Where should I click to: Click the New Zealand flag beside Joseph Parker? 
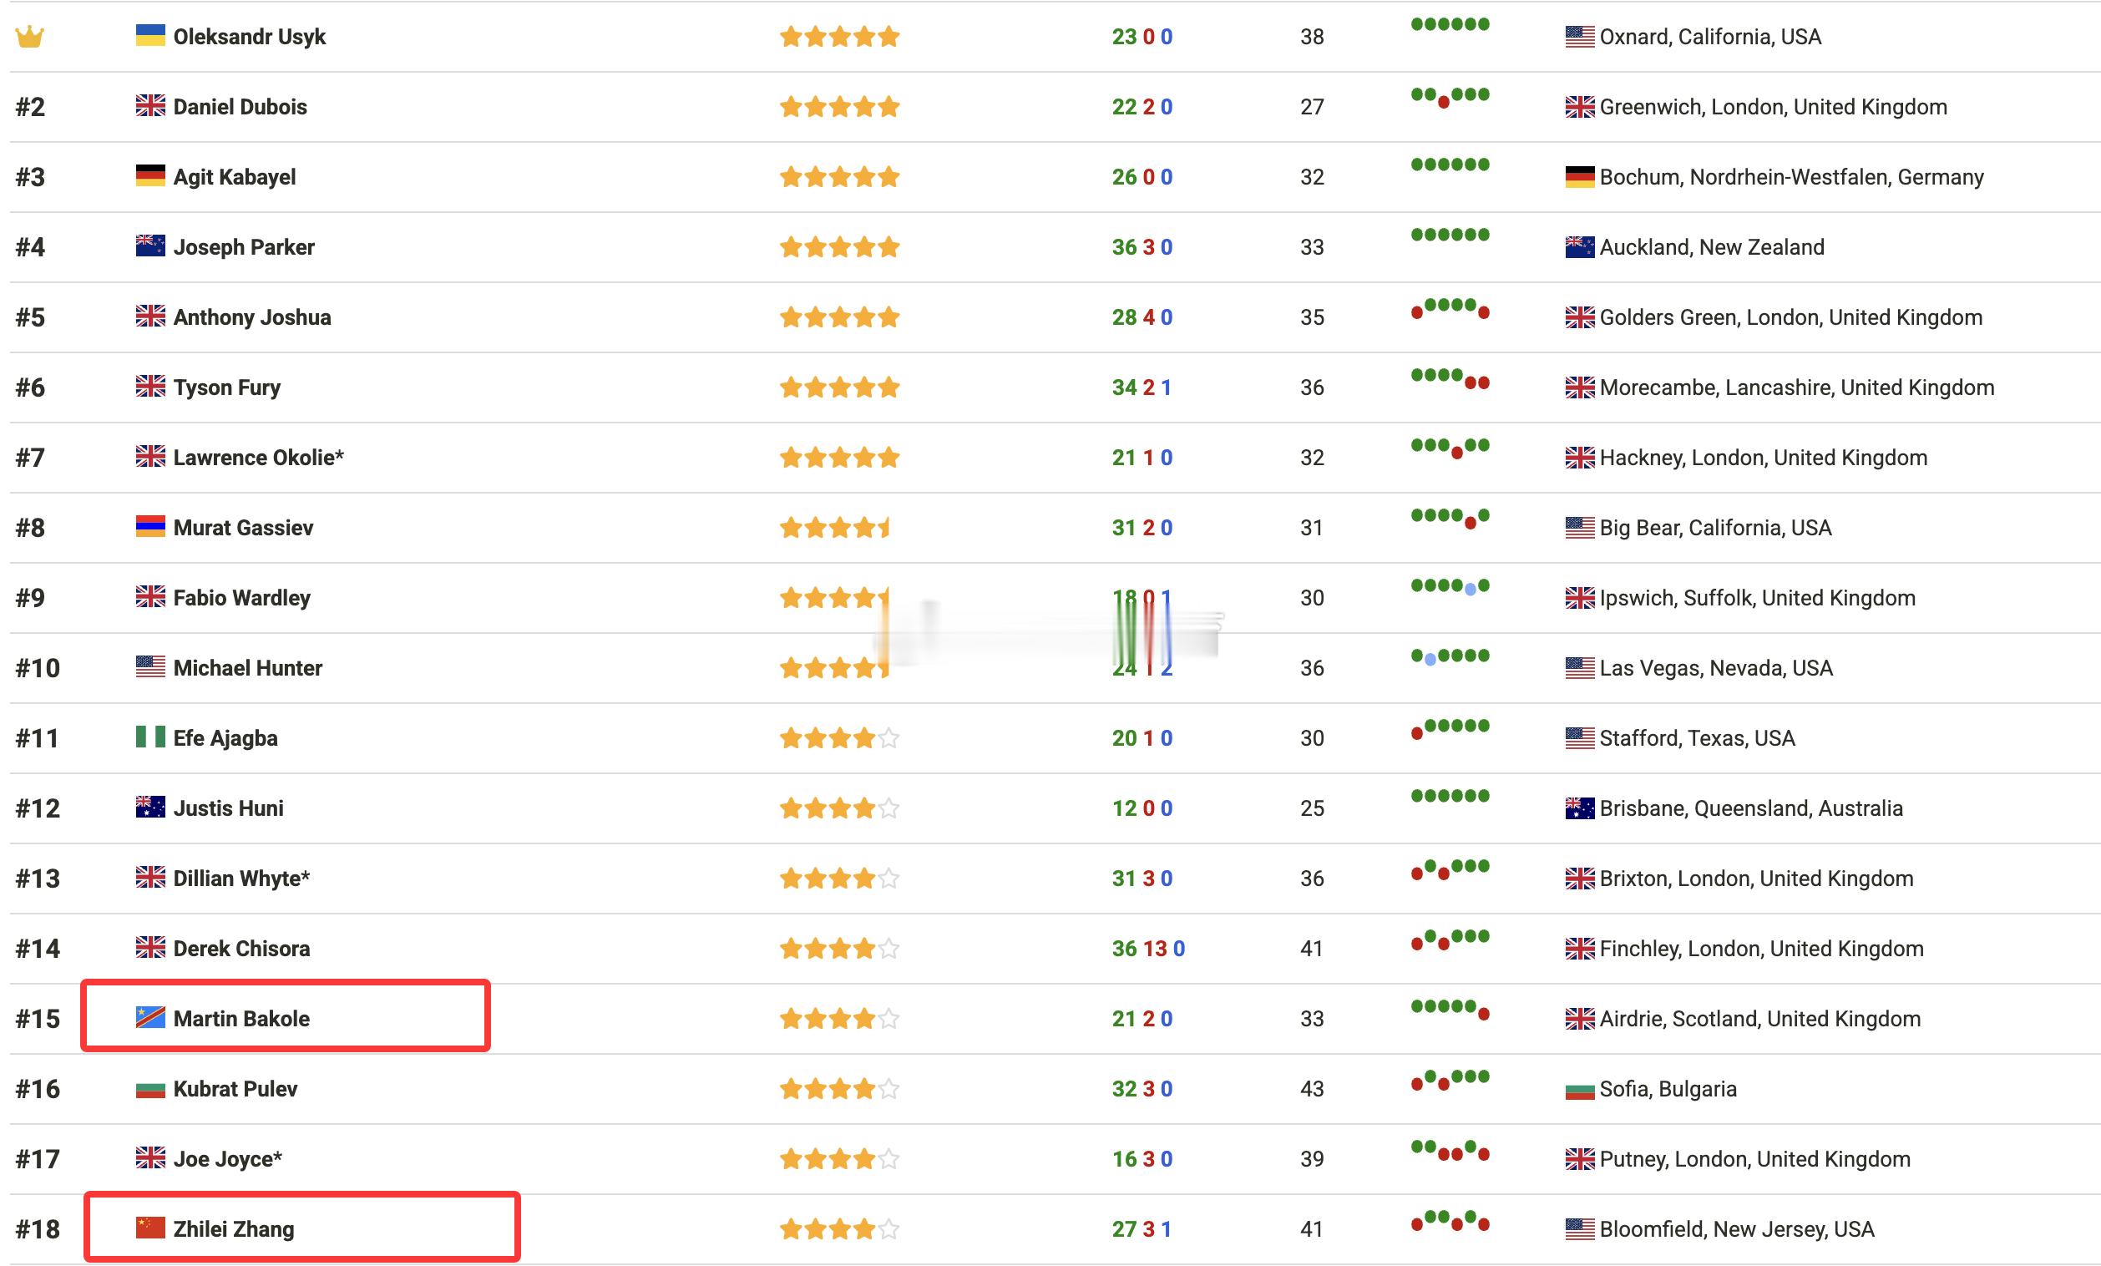(150, 246)
